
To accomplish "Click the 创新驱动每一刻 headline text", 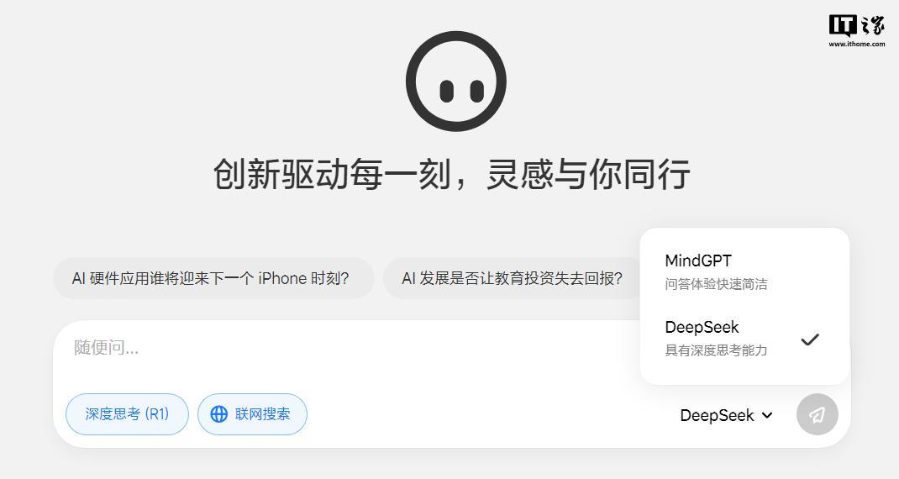I will click(332, 175).
